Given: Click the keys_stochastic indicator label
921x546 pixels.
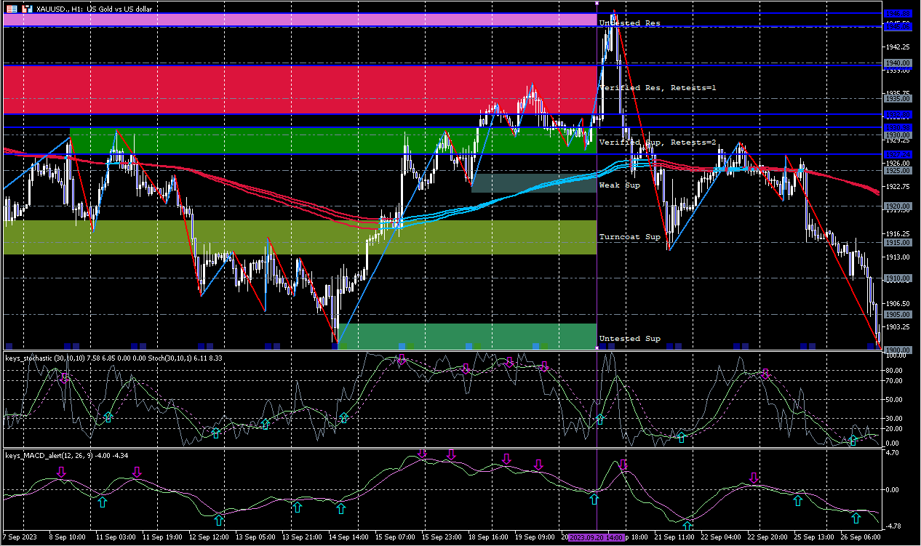Looking at the screenshot, I should click(113, 358).
